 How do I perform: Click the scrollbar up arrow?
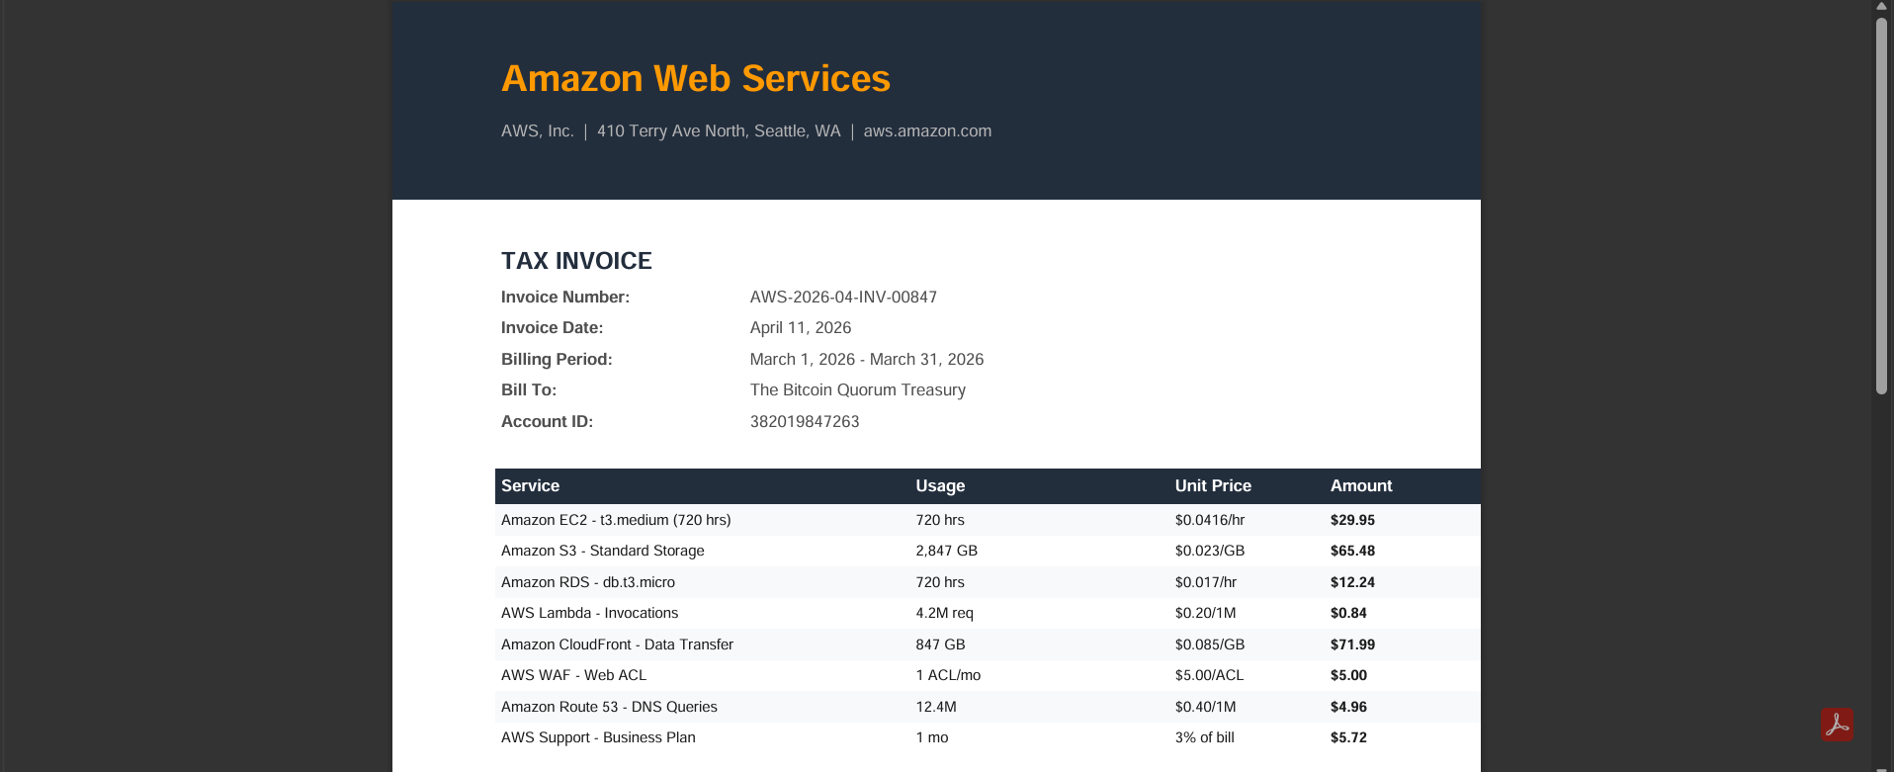[x=1881, y=6]
